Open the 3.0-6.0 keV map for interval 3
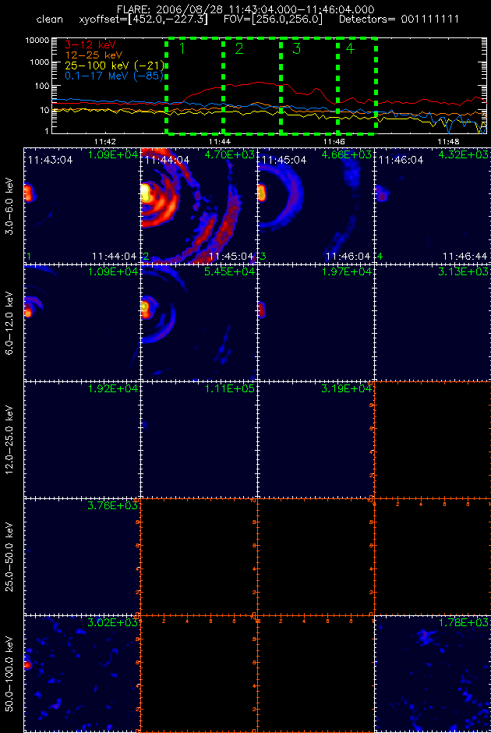The image size is (491, 733). click(x=316, y=205)
